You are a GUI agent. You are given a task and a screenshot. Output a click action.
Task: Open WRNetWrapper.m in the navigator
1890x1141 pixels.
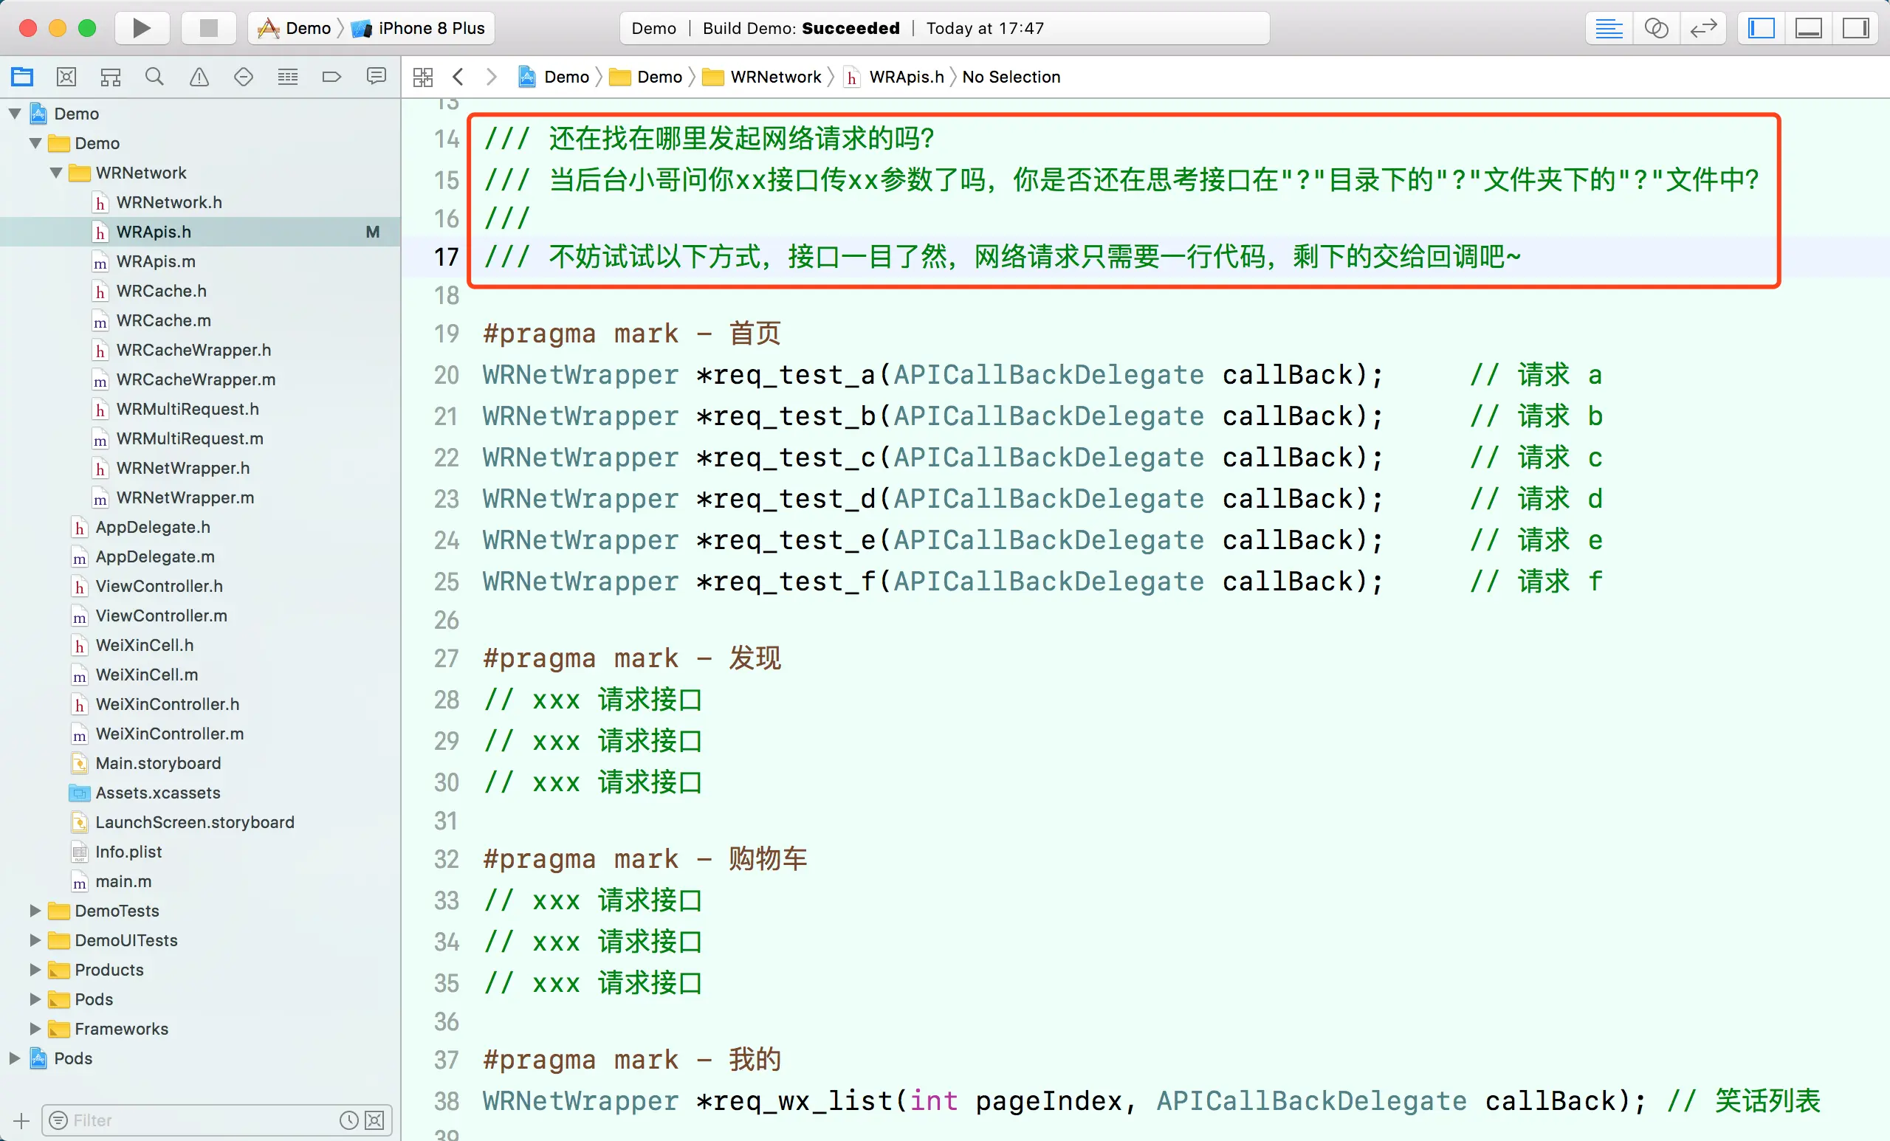(185, 497)
